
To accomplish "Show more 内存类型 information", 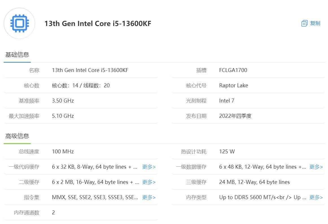I will [316, 197].
